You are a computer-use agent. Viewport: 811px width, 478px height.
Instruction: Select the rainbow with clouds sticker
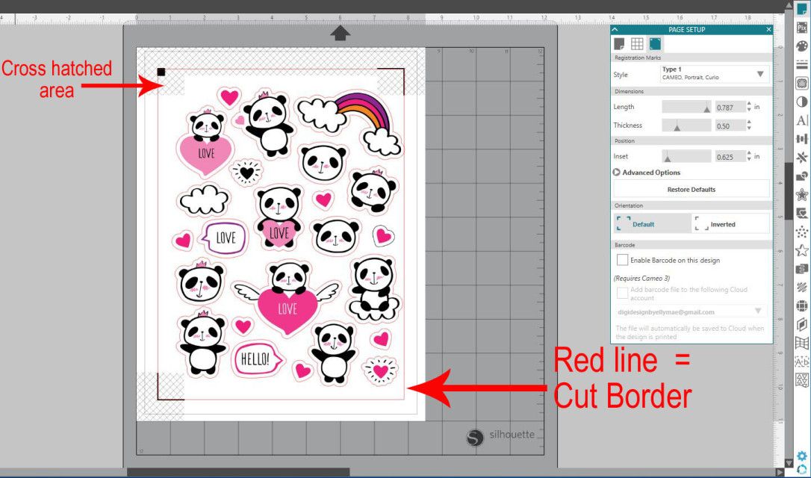(x=349, y=123)
